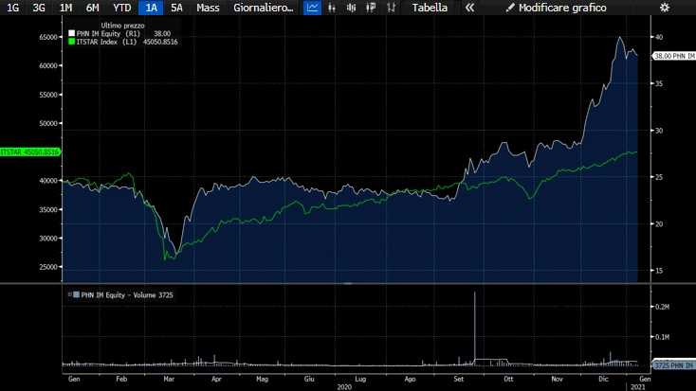The image size is (696, 391).
Task: Click the Set label on the time axis
Action: (x=459, y=379)
